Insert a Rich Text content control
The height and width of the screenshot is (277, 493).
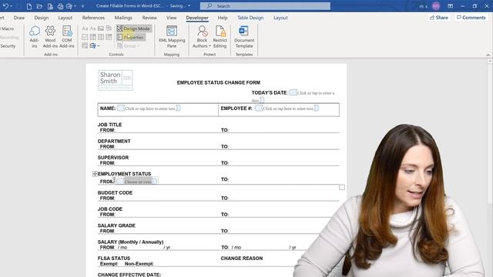[85, 28]
